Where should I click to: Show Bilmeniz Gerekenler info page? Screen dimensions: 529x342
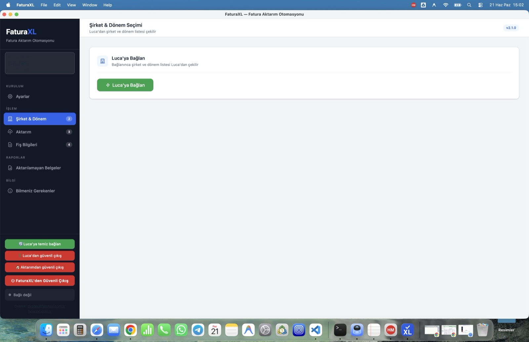40,191
